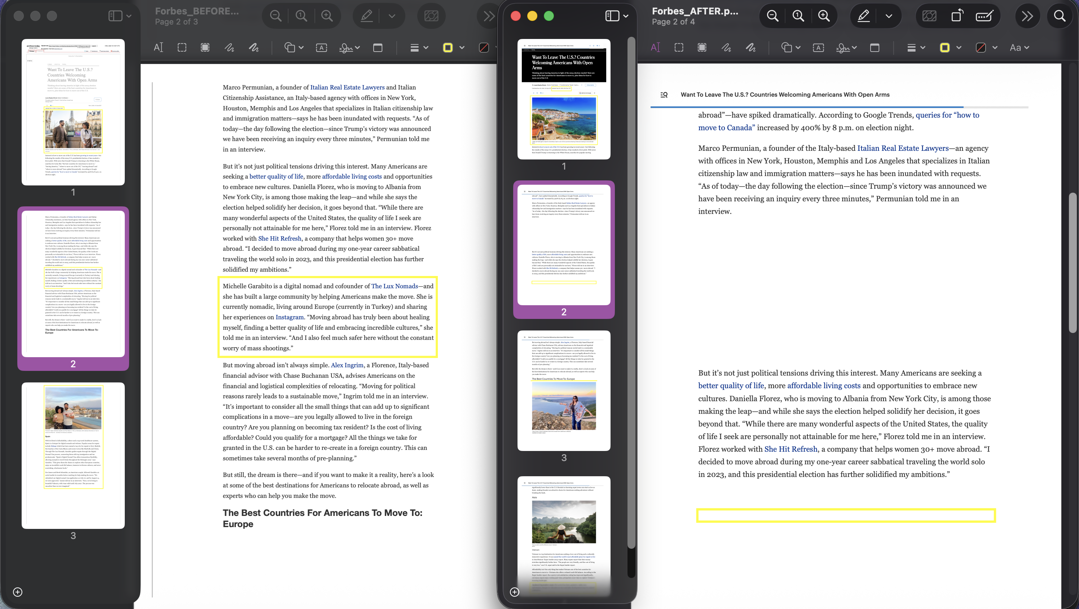Select Sketch tool in Forbes_AFTER markup bar
Viewport: 1079px width, 609px height.
[x=726, y=47]
